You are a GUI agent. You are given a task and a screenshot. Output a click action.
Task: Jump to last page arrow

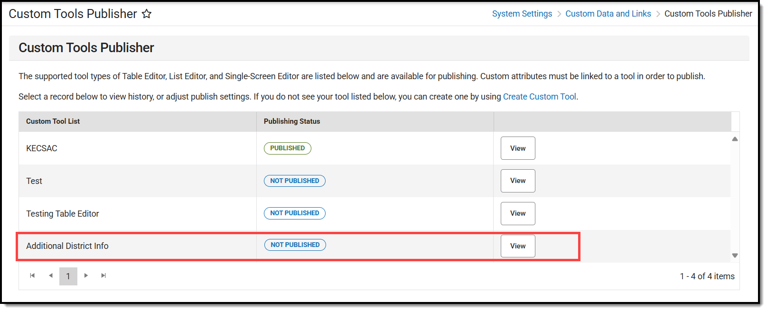pos(103,275)
